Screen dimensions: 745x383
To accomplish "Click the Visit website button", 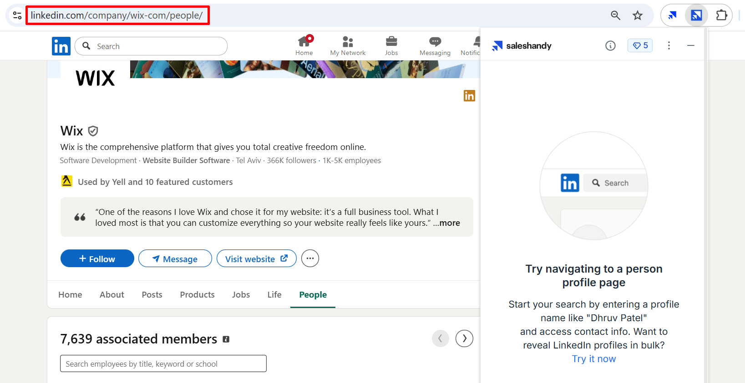I will 256,259.
